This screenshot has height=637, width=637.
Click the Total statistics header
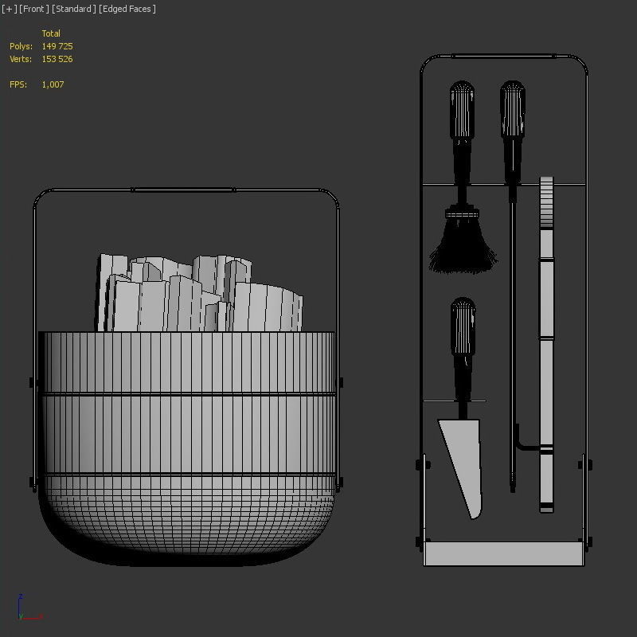(51, 33)
